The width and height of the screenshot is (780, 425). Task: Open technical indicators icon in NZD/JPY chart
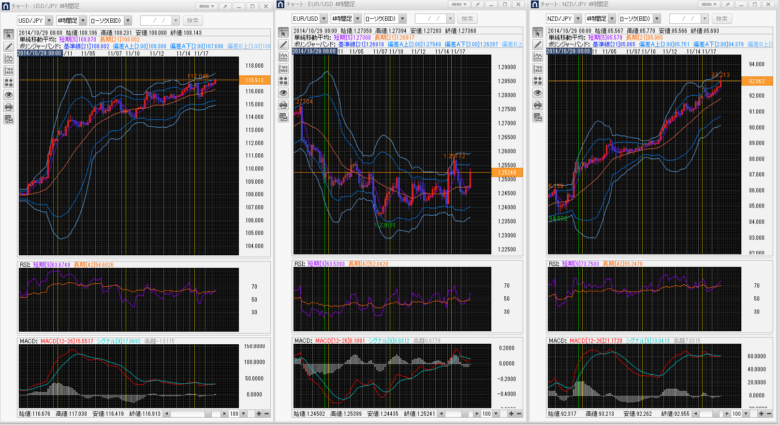[538, 57]
